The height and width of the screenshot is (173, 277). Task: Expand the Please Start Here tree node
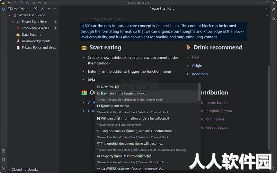(x=13, y=21)
